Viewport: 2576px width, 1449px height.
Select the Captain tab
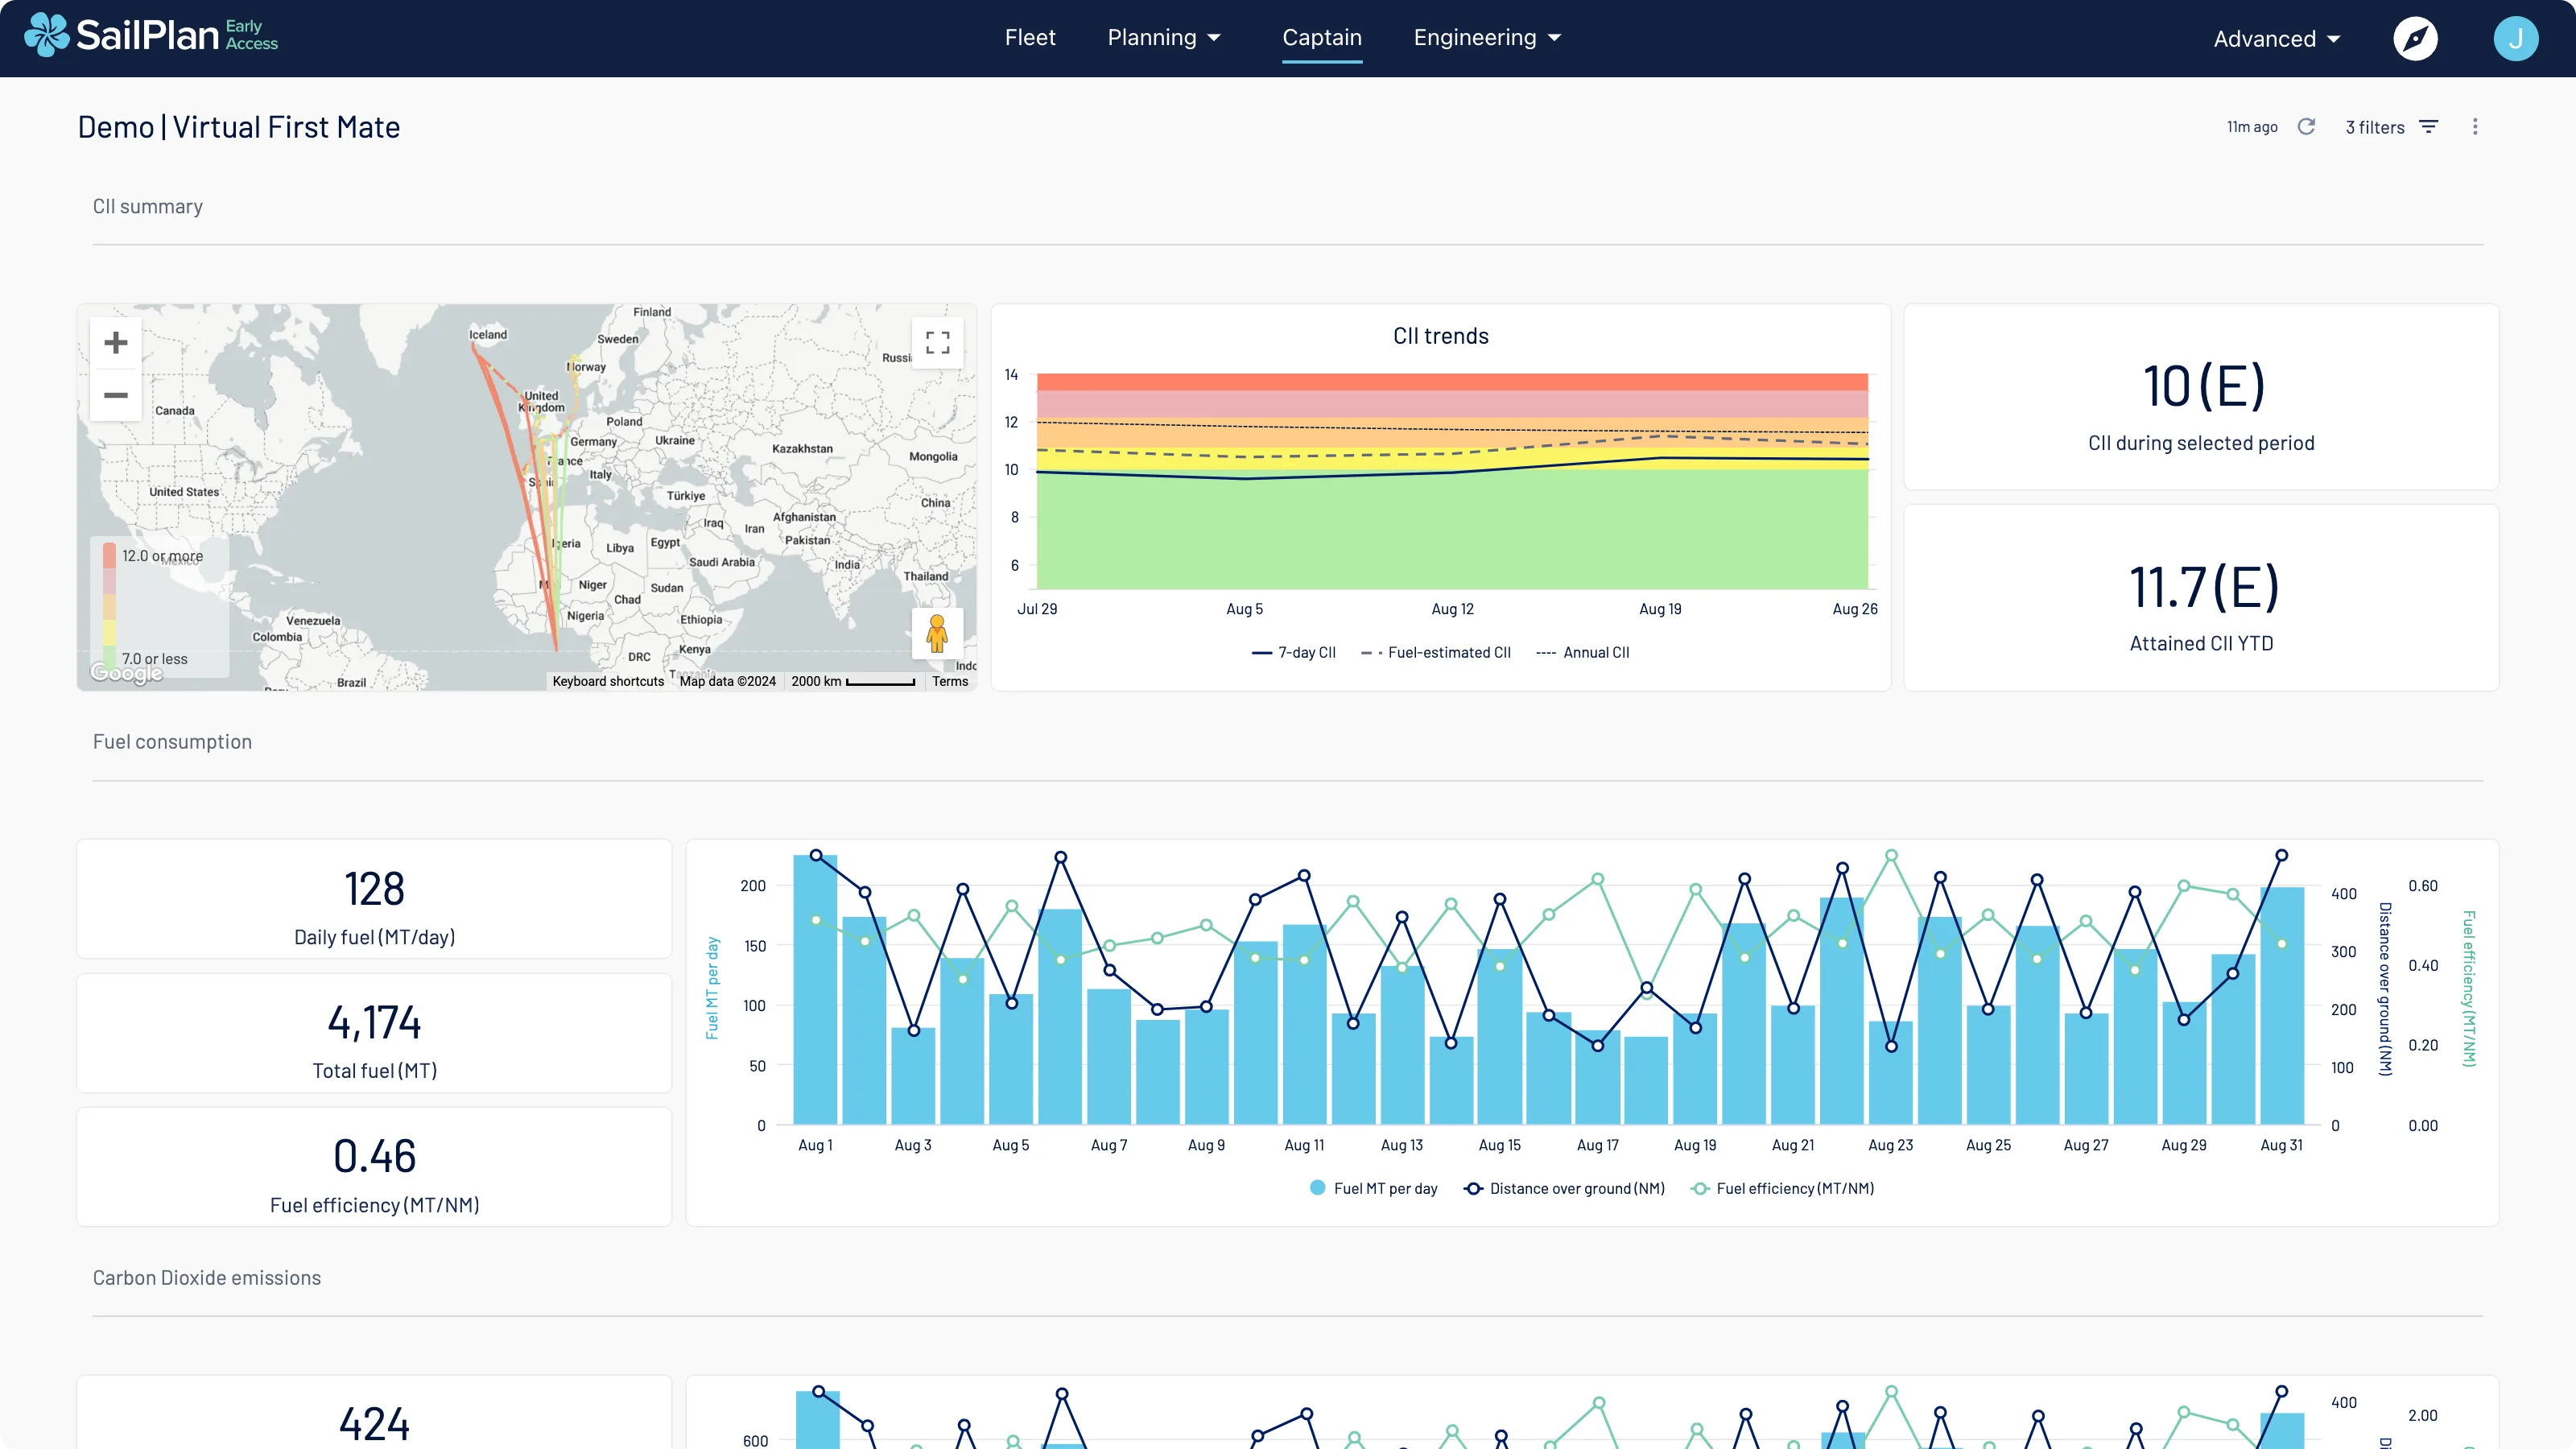point(1322,38)
